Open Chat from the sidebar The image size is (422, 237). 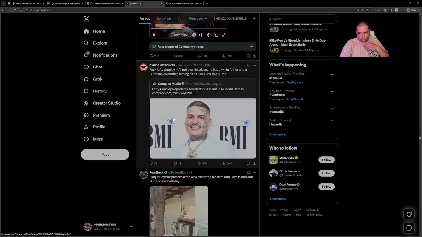point(93,67)
